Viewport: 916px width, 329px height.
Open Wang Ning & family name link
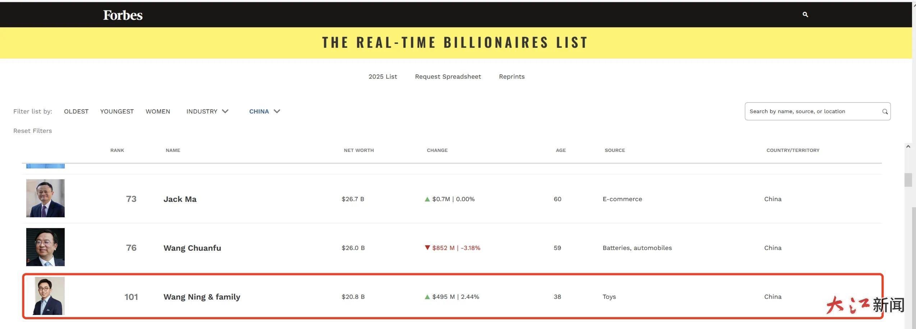pyautogui.click(x=202, y=297)
